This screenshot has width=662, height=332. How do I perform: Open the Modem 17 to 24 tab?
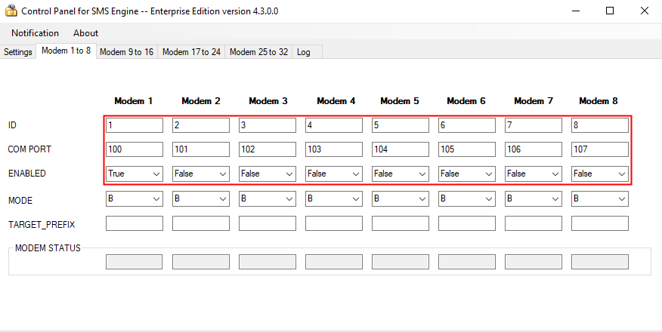click(191, 52)
